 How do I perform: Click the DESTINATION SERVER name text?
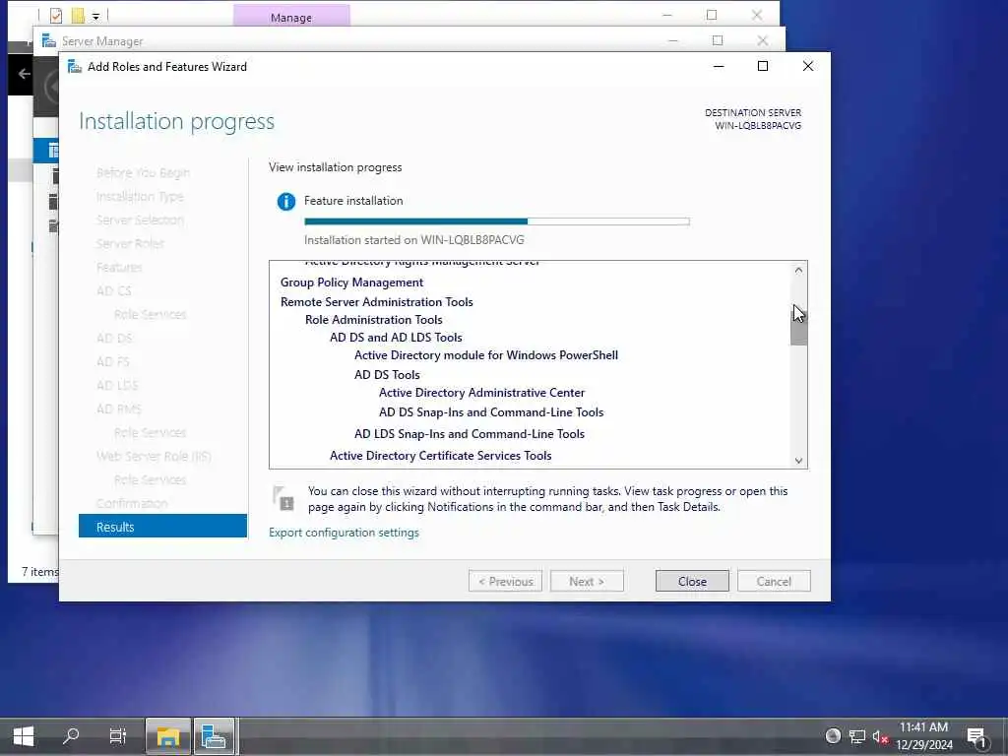[758, 125]
